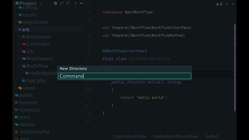The image size is (249, 140).
Task: Select the Bootloader folder
Action: click(x=39, y=37)
